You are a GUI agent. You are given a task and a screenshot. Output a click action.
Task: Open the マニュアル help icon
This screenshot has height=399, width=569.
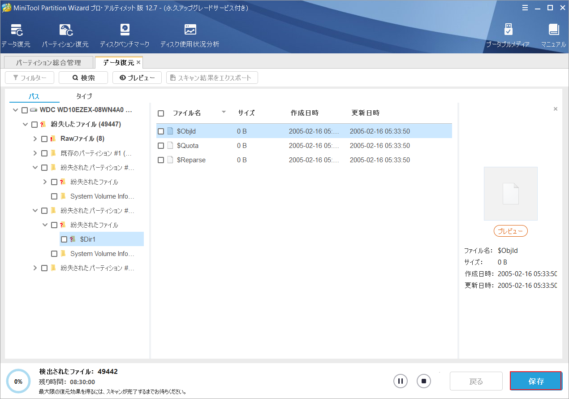[x=554, y=34]
